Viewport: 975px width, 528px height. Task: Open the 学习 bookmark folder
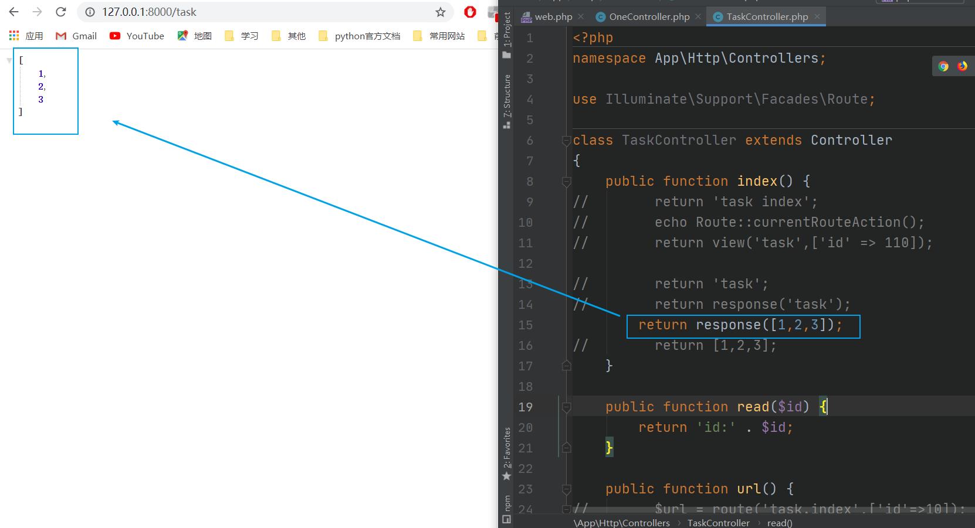click(x=242, y=36)
